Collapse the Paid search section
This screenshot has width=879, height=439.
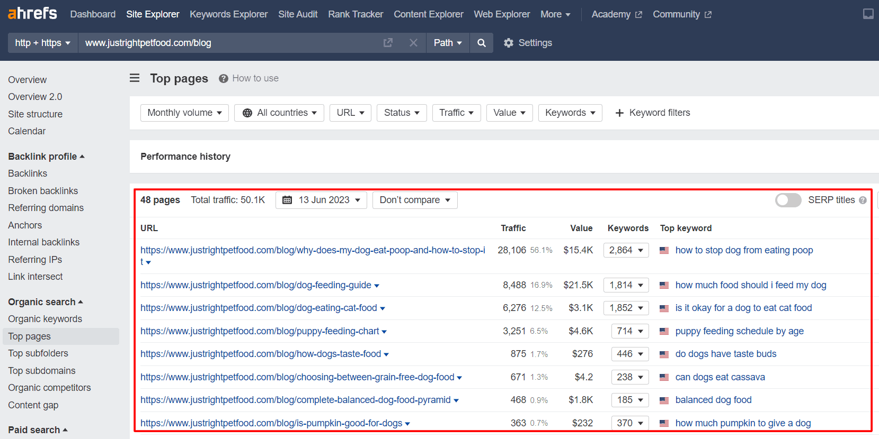coord(38,430)
